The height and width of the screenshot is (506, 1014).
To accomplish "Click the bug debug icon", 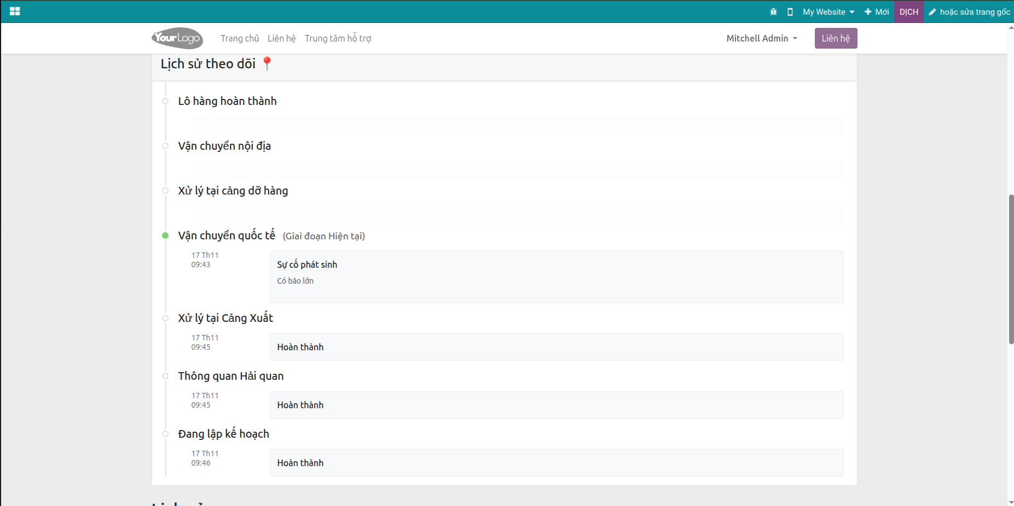I will click(773, 11).
